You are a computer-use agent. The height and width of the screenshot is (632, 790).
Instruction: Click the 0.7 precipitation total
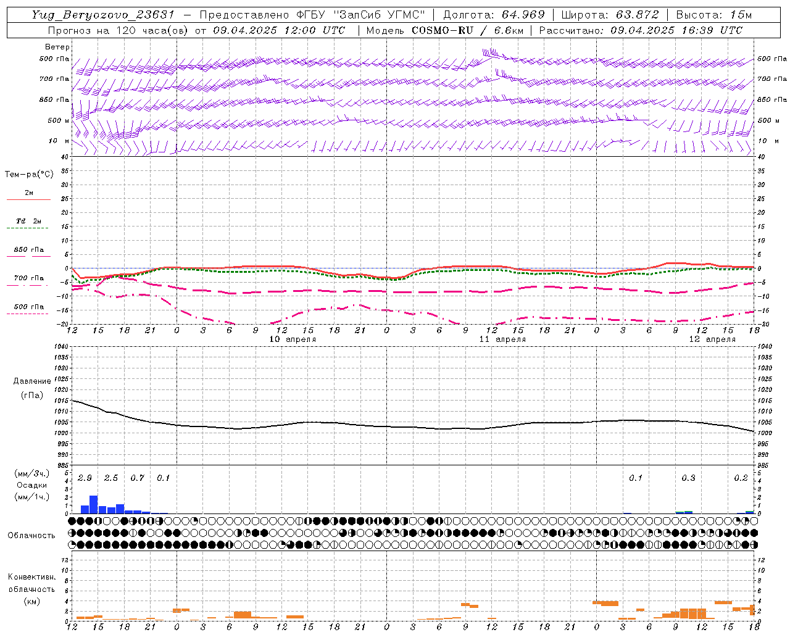[x=137, y=478]
